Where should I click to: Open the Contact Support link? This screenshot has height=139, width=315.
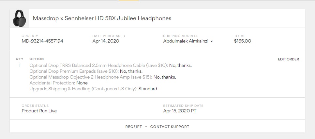pos(170,127)
